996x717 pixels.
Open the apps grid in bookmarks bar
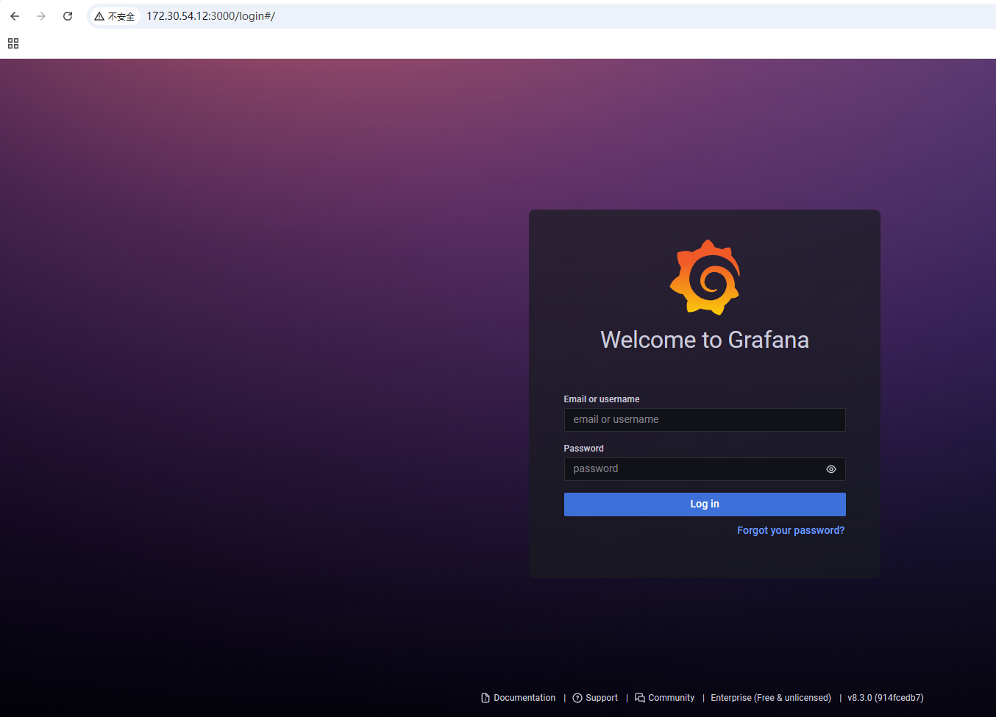[13, 43]
